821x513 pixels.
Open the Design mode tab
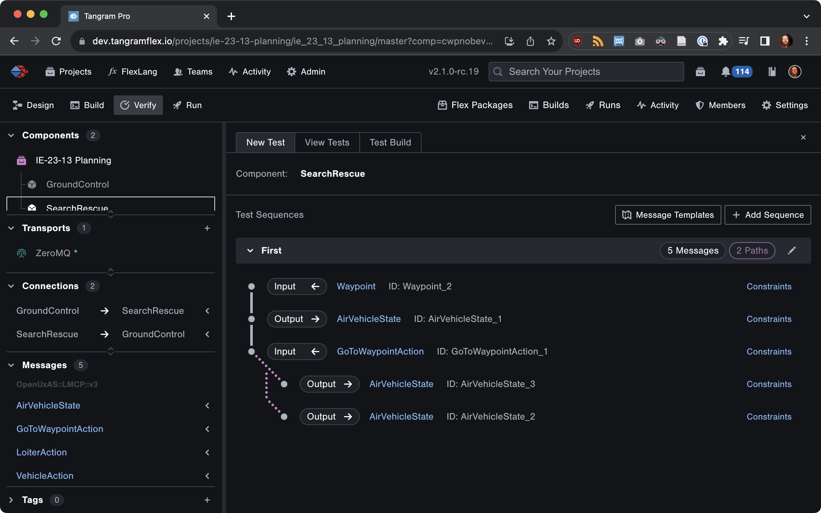point(33,105)
